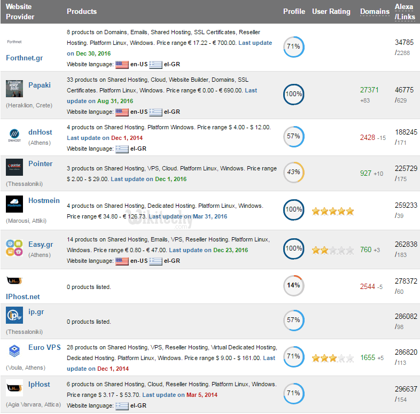Open the Pointer provider link
The height and width of the screenshot is (414, 420).
pyautogui.click(x=41, y=163)
